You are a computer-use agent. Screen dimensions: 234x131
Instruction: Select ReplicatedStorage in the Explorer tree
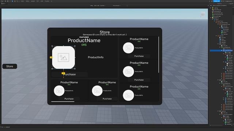pyautogui.click(x=218, y=13)
